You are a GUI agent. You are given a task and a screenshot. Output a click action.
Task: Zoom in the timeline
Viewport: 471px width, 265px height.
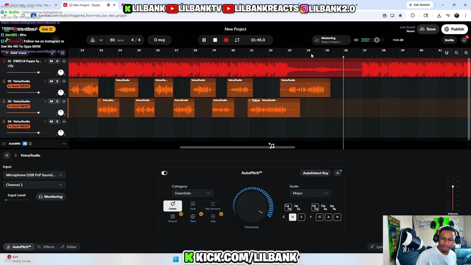coord(466,53)
